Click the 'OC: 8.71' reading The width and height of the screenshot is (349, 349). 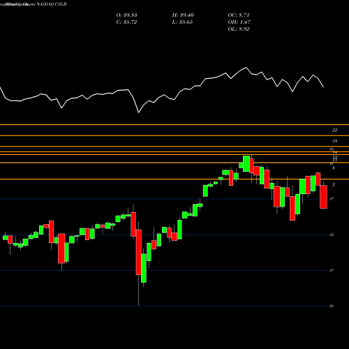239,15
